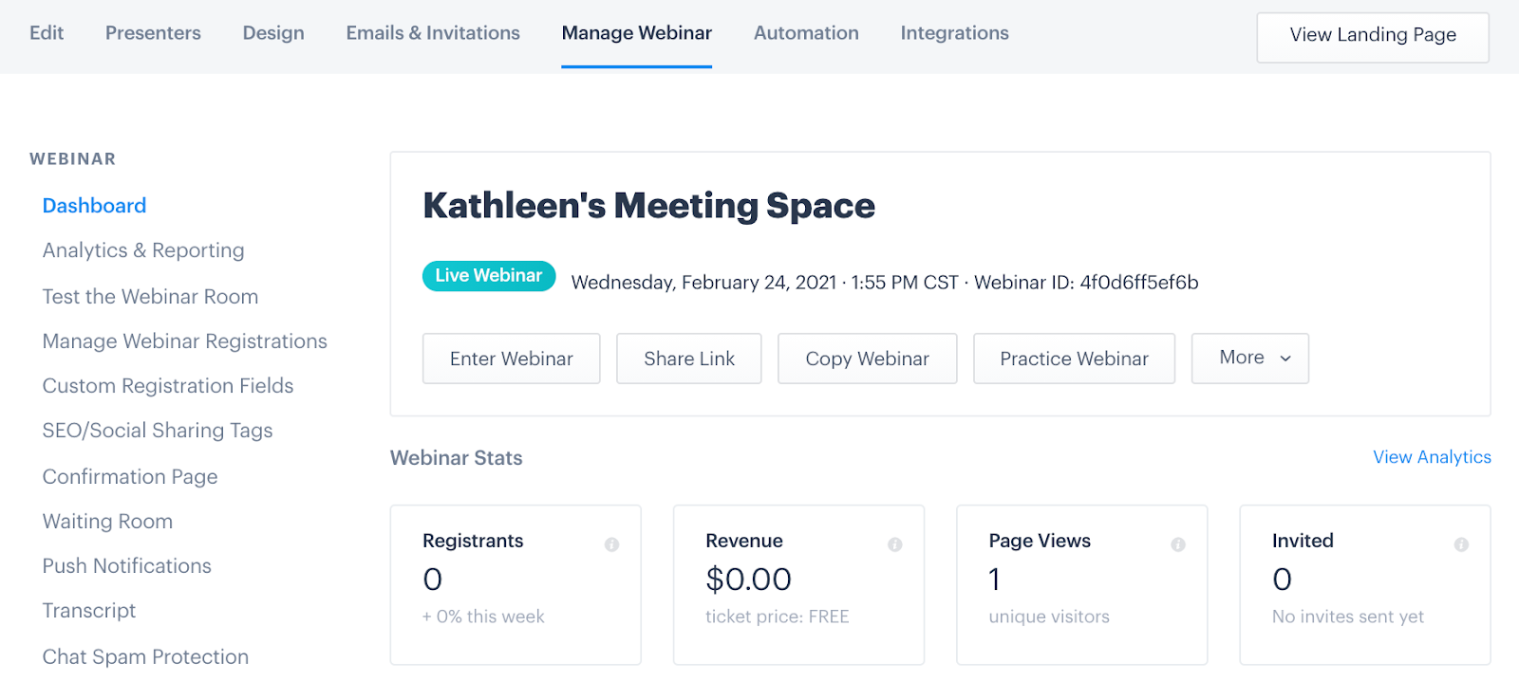Open the Emails & Invitations tab
This screenshot has width=1519, height=681.
[x=433, y=33]
